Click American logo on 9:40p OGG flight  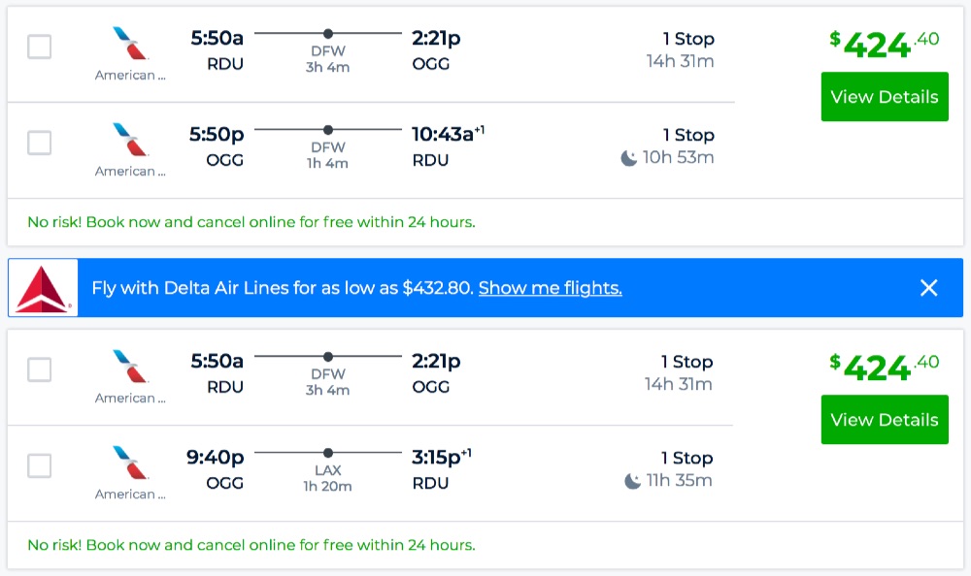[130, 463]
